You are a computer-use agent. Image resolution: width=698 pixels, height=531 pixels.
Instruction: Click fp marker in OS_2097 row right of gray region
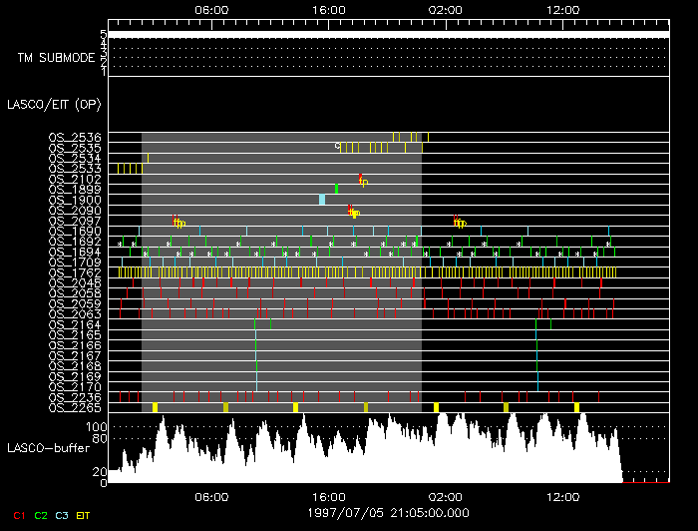click(460, 222)
